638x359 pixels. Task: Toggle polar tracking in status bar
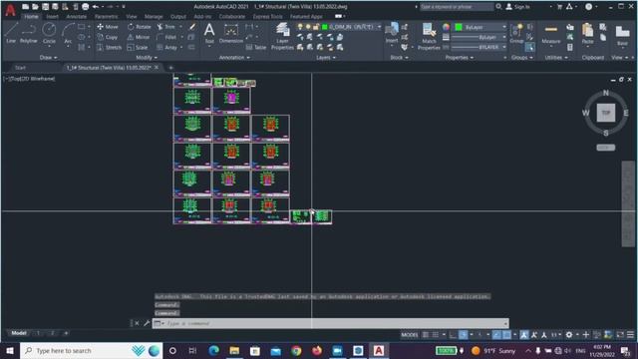tap(463, 335)
